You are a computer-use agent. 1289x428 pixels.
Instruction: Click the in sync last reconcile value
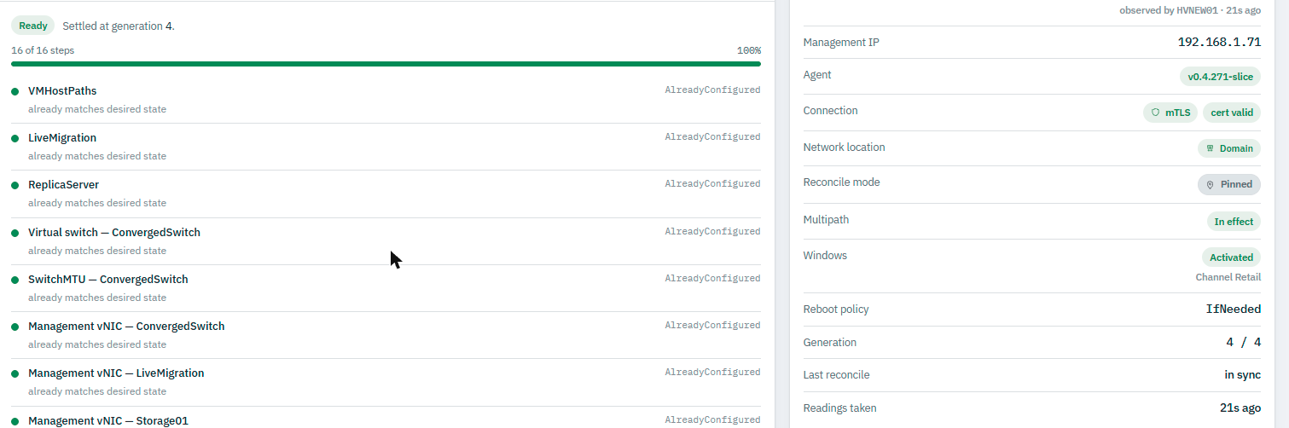pyautogui.click(x=1243, y=375)
